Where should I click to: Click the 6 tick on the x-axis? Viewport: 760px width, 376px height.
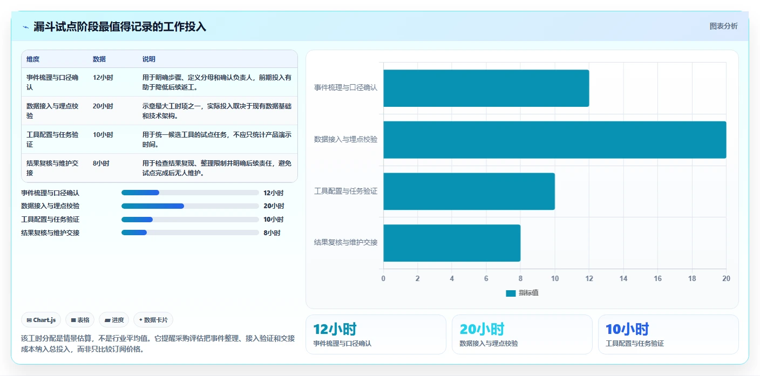[x=486, y=279]
